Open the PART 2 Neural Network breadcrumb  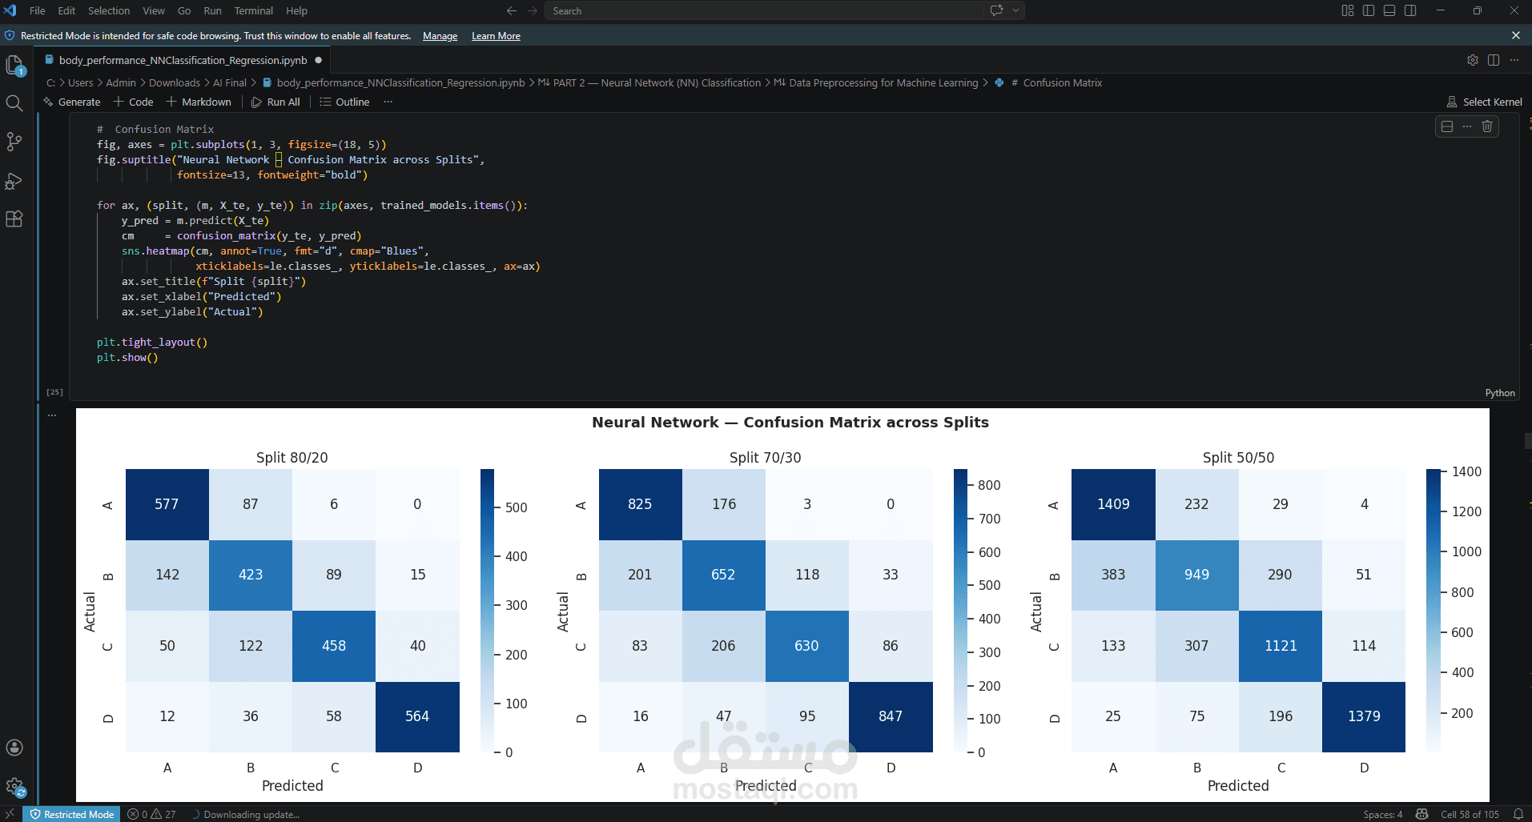click(x=649, y=82)
